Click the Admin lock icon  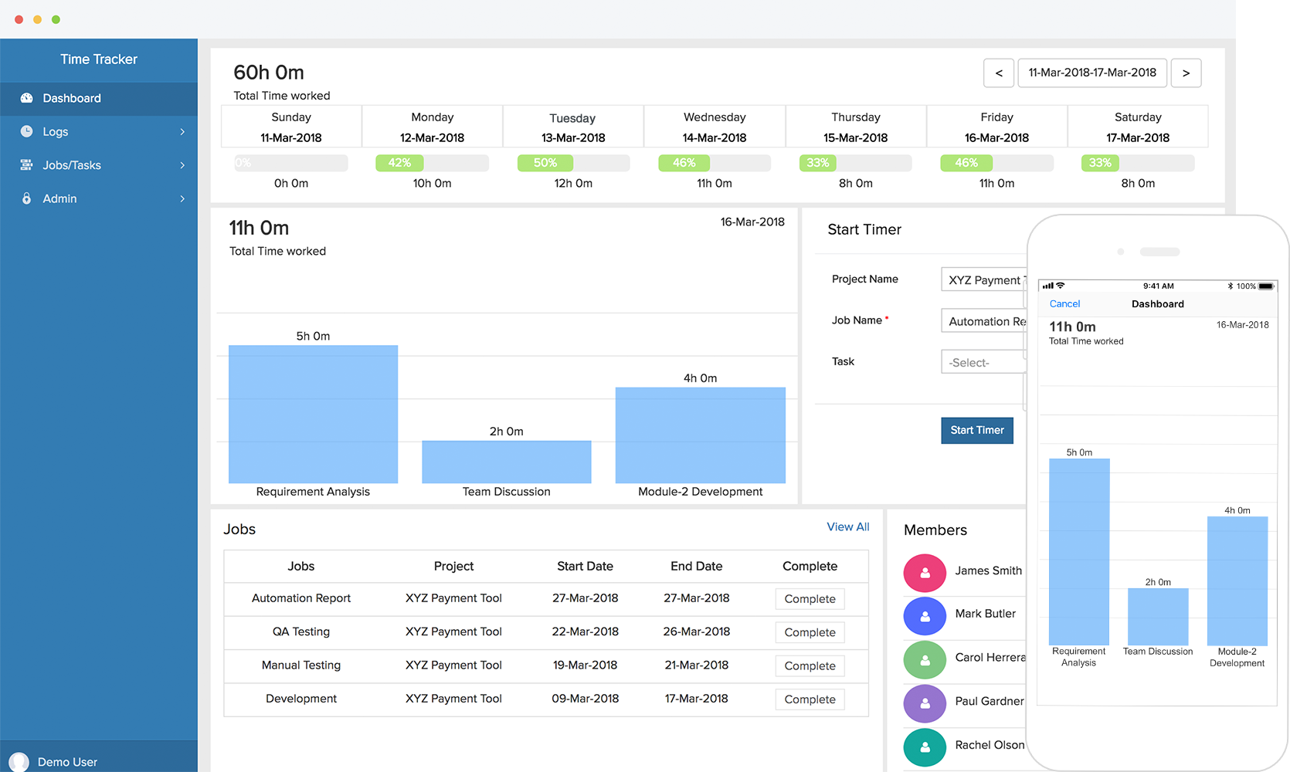tap(26, 198)
